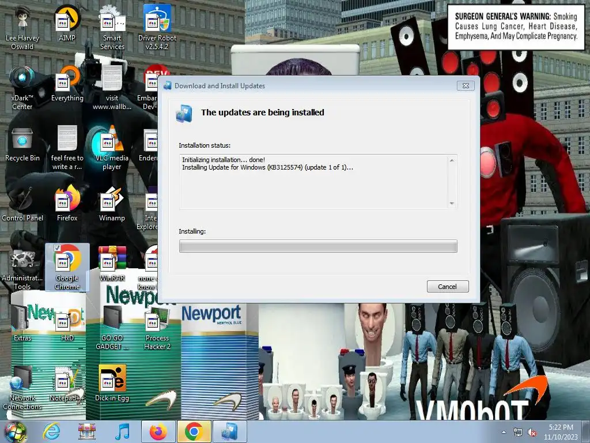This screenshot has width=590, height=443.
Task: Switch to Firefox on the taskbar
Action: tap(158, 431)
